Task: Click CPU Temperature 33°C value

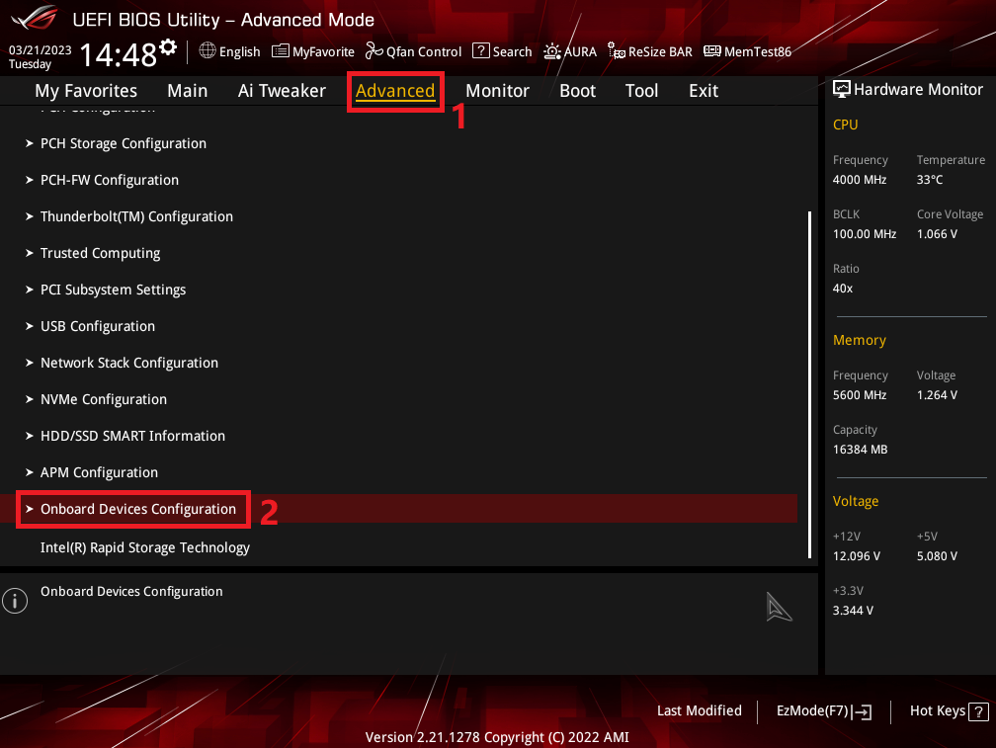Action: pyautogui.click(x=929, y=180)
